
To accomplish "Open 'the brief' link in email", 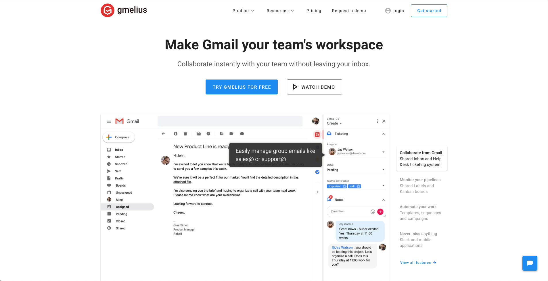I will coord(210,191).
